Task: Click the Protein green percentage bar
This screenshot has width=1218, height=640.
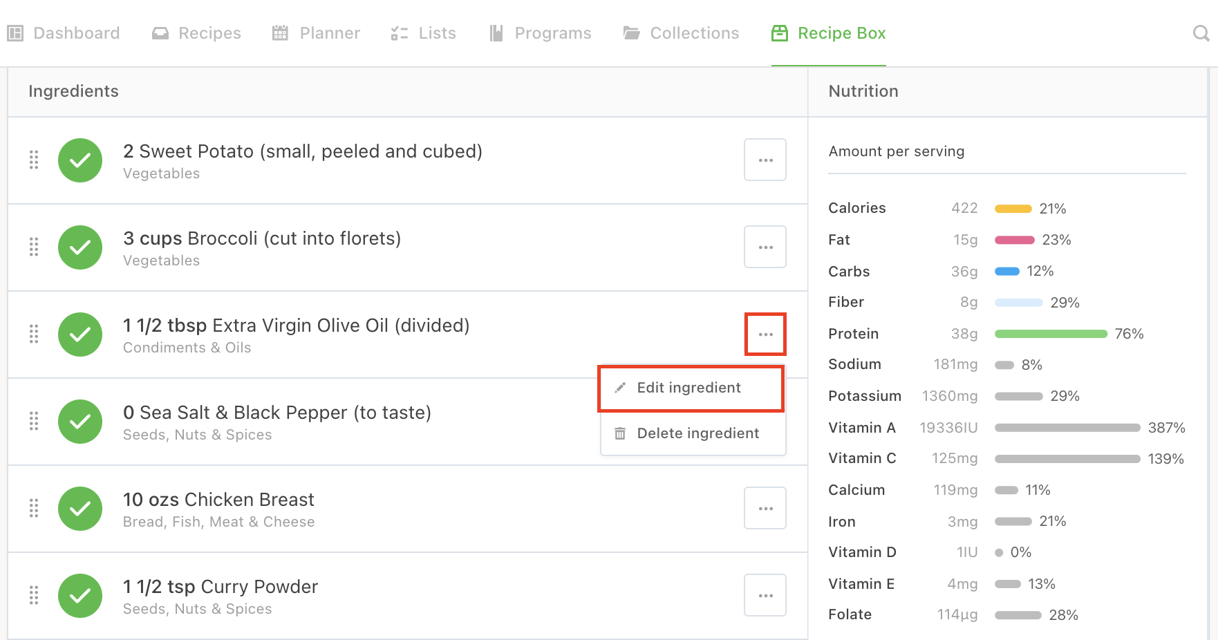Action: point(1051,334)
